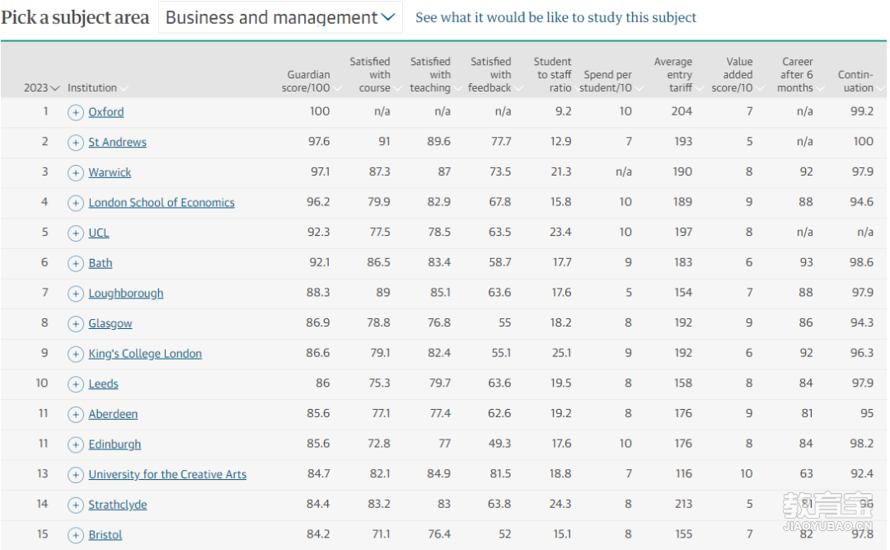
Task: Expand the Glasgow row details
Action: (x=76, y=324)
